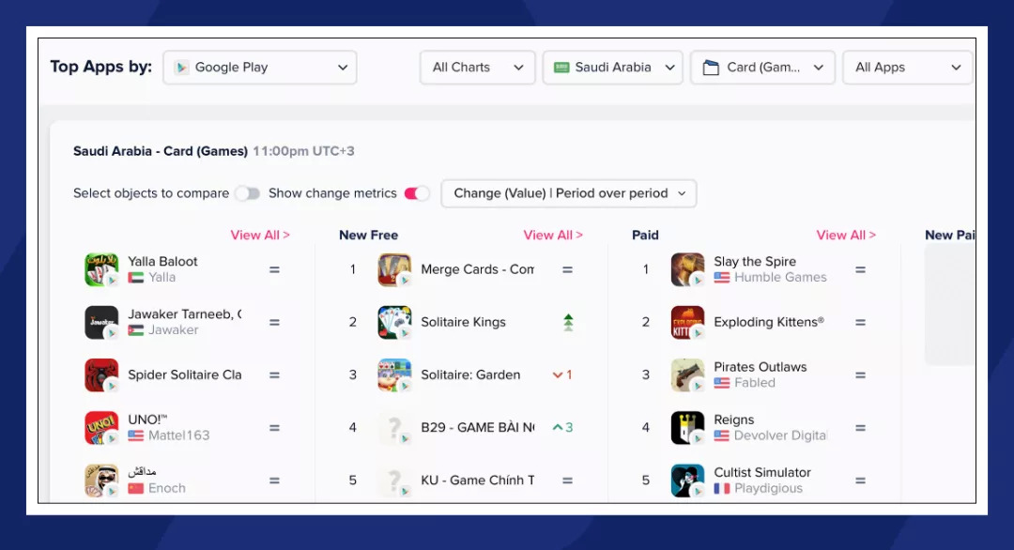Click View All for Paid chart
1014x550 pixels.
[x=846, y=236]
